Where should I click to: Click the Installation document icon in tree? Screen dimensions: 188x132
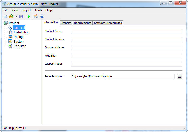pos(10,32)
